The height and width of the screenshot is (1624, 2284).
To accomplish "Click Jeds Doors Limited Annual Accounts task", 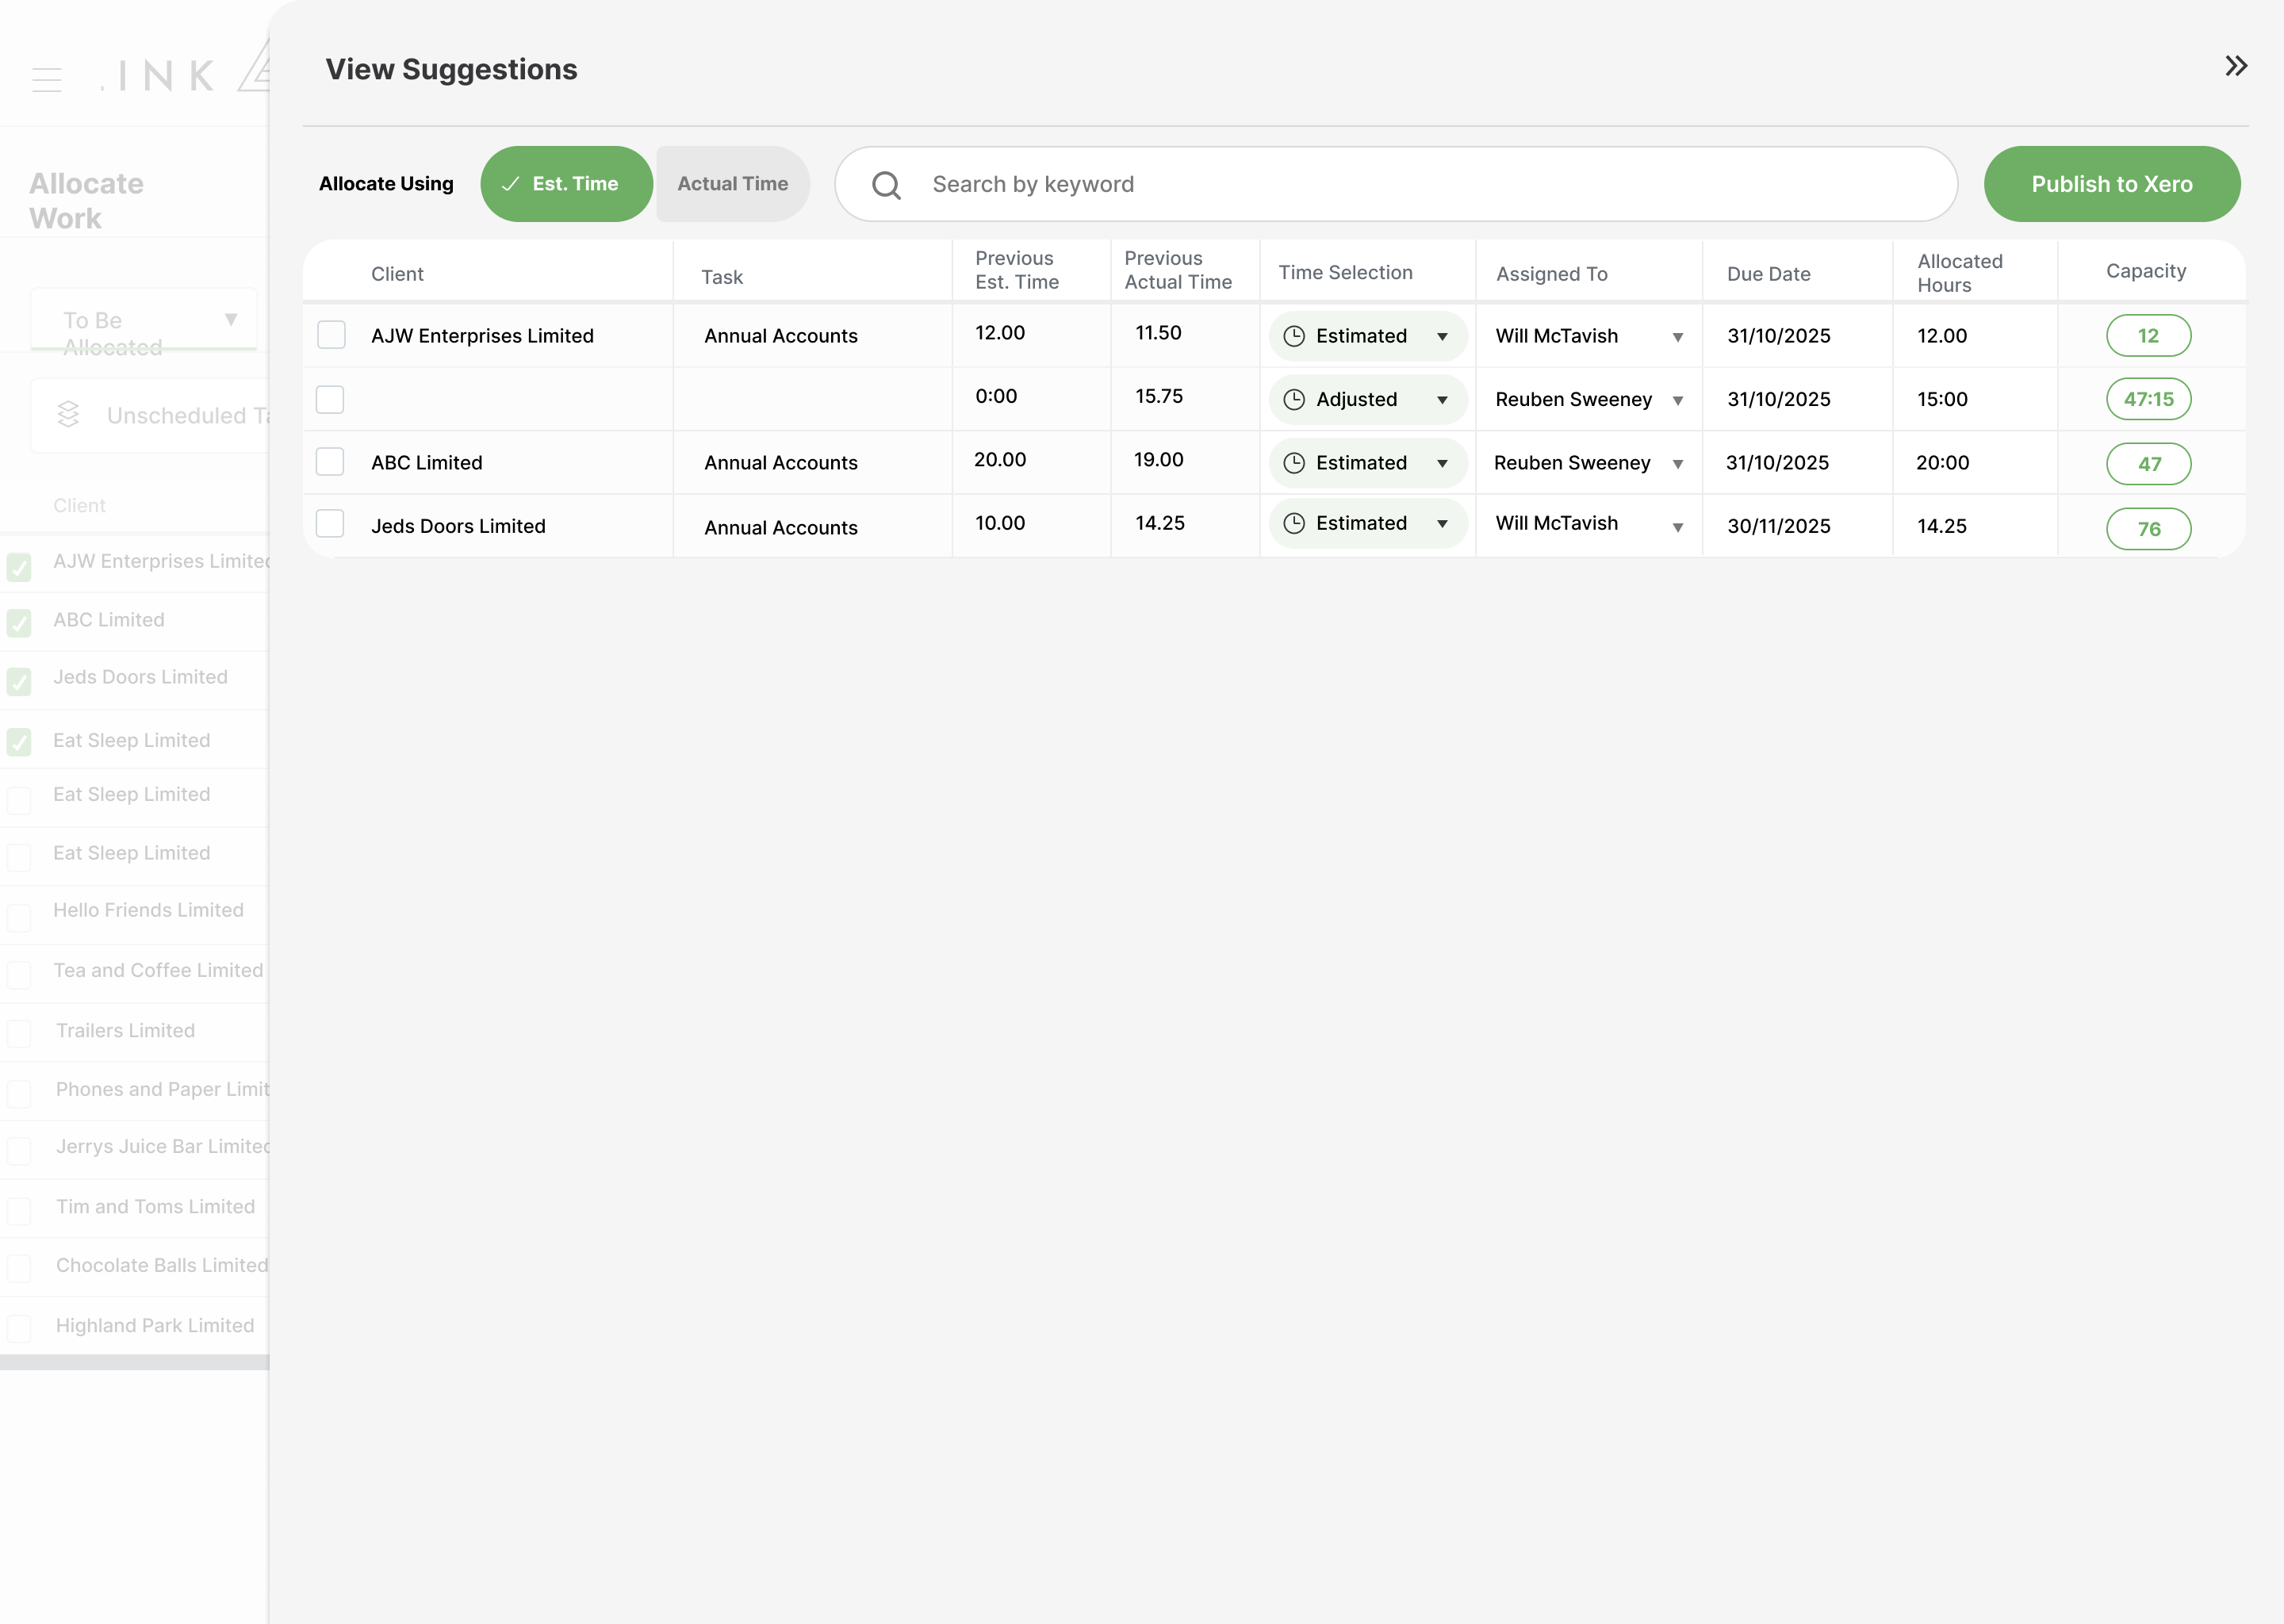I will pyautogui.click(x=780, y=528).
